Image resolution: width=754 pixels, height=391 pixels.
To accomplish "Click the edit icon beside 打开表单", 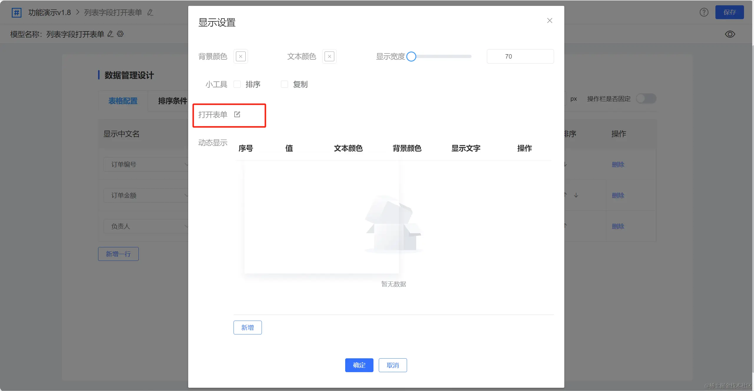I will coord(237,115).
